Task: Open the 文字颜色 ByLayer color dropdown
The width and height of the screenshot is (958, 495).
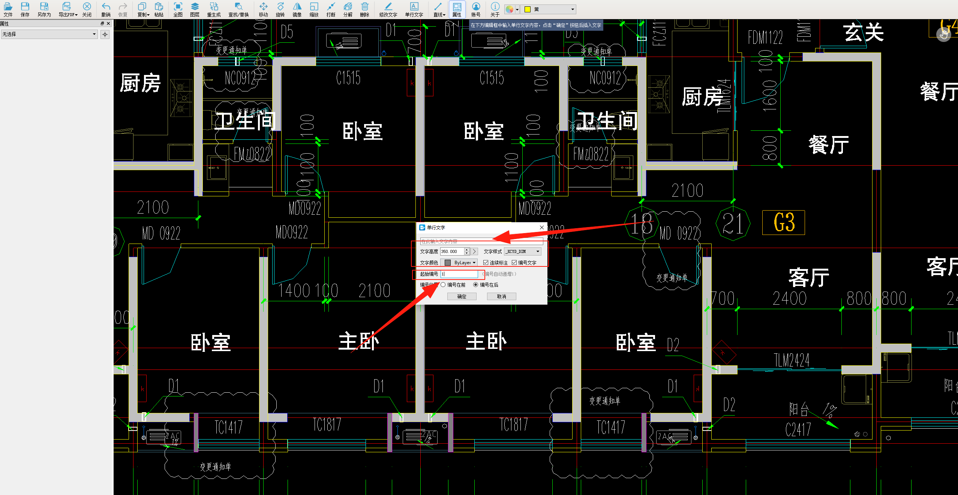Action: 459,263
